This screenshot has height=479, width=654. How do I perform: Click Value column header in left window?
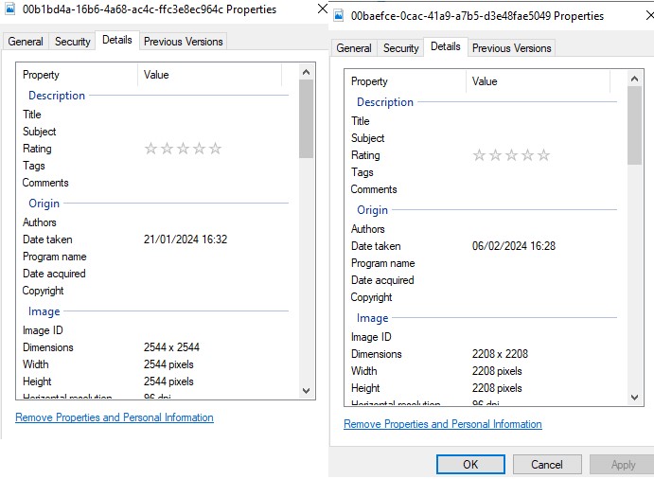(x=210, y=75)
